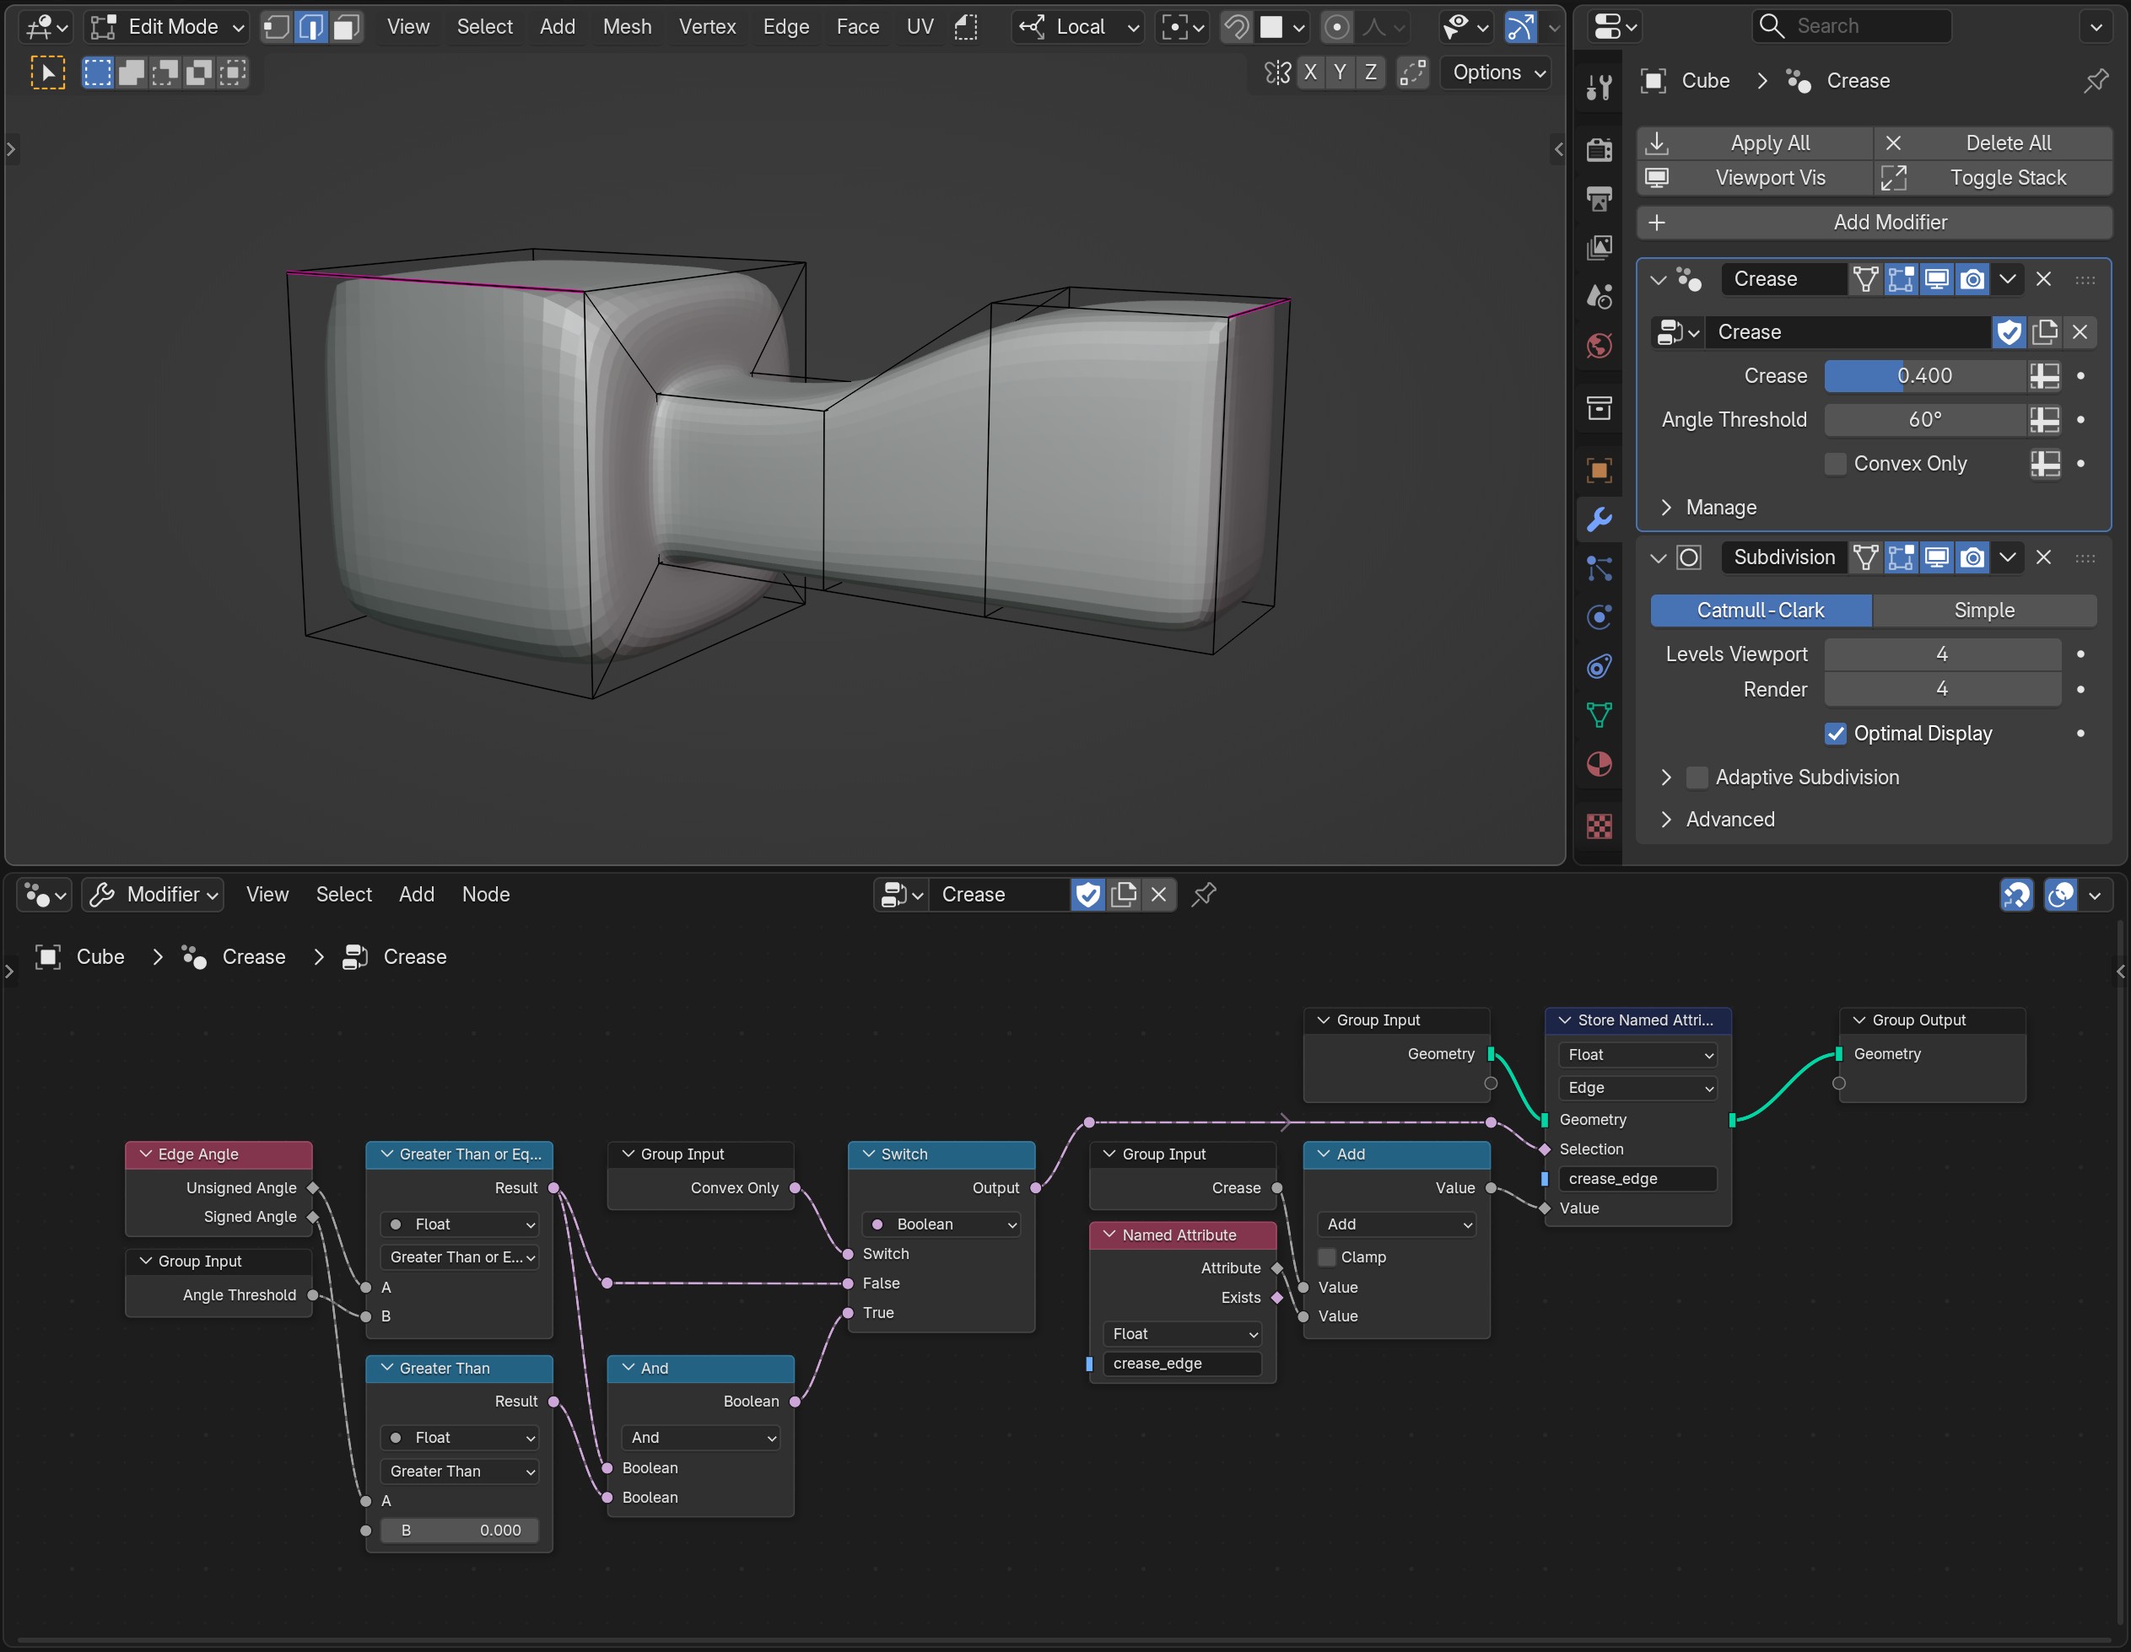2131x1652 pixels.
Task: Pin the node editor's Crease tree
Action: coord(1204,894)
